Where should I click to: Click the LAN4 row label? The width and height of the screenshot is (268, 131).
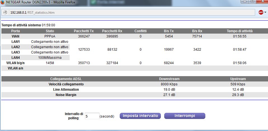[x=16, y=58]
